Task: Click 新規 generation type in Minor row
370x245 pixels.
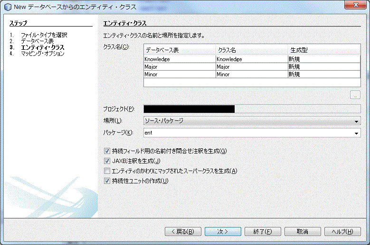Action: (324, 74)
